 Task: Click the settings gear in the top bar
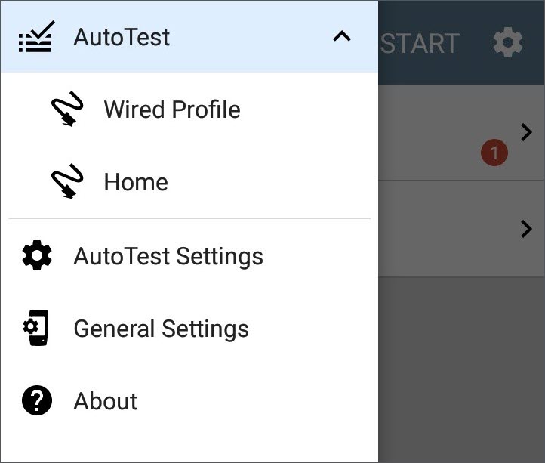(507, 42)
